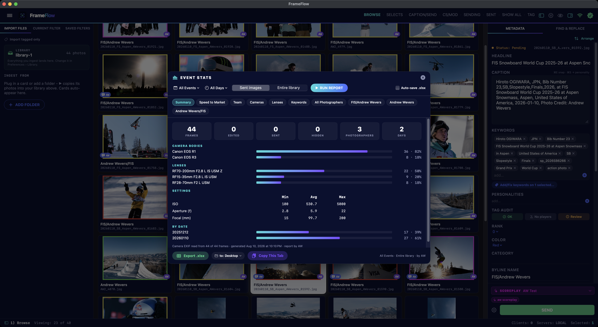Remove the World Cup keyword tag
The width and height of the screenshot is (598, 327).
pyautogui.click(x=541, y=168)
